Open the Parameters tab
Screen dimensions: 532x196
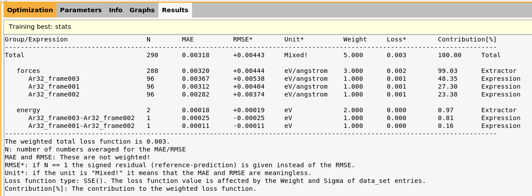[x=80, y=10]
